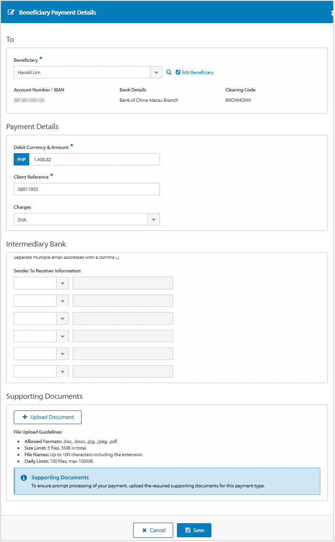
Task: Open the second Sender To Receiver Information dropdown
Action: [x=63, y=301]
